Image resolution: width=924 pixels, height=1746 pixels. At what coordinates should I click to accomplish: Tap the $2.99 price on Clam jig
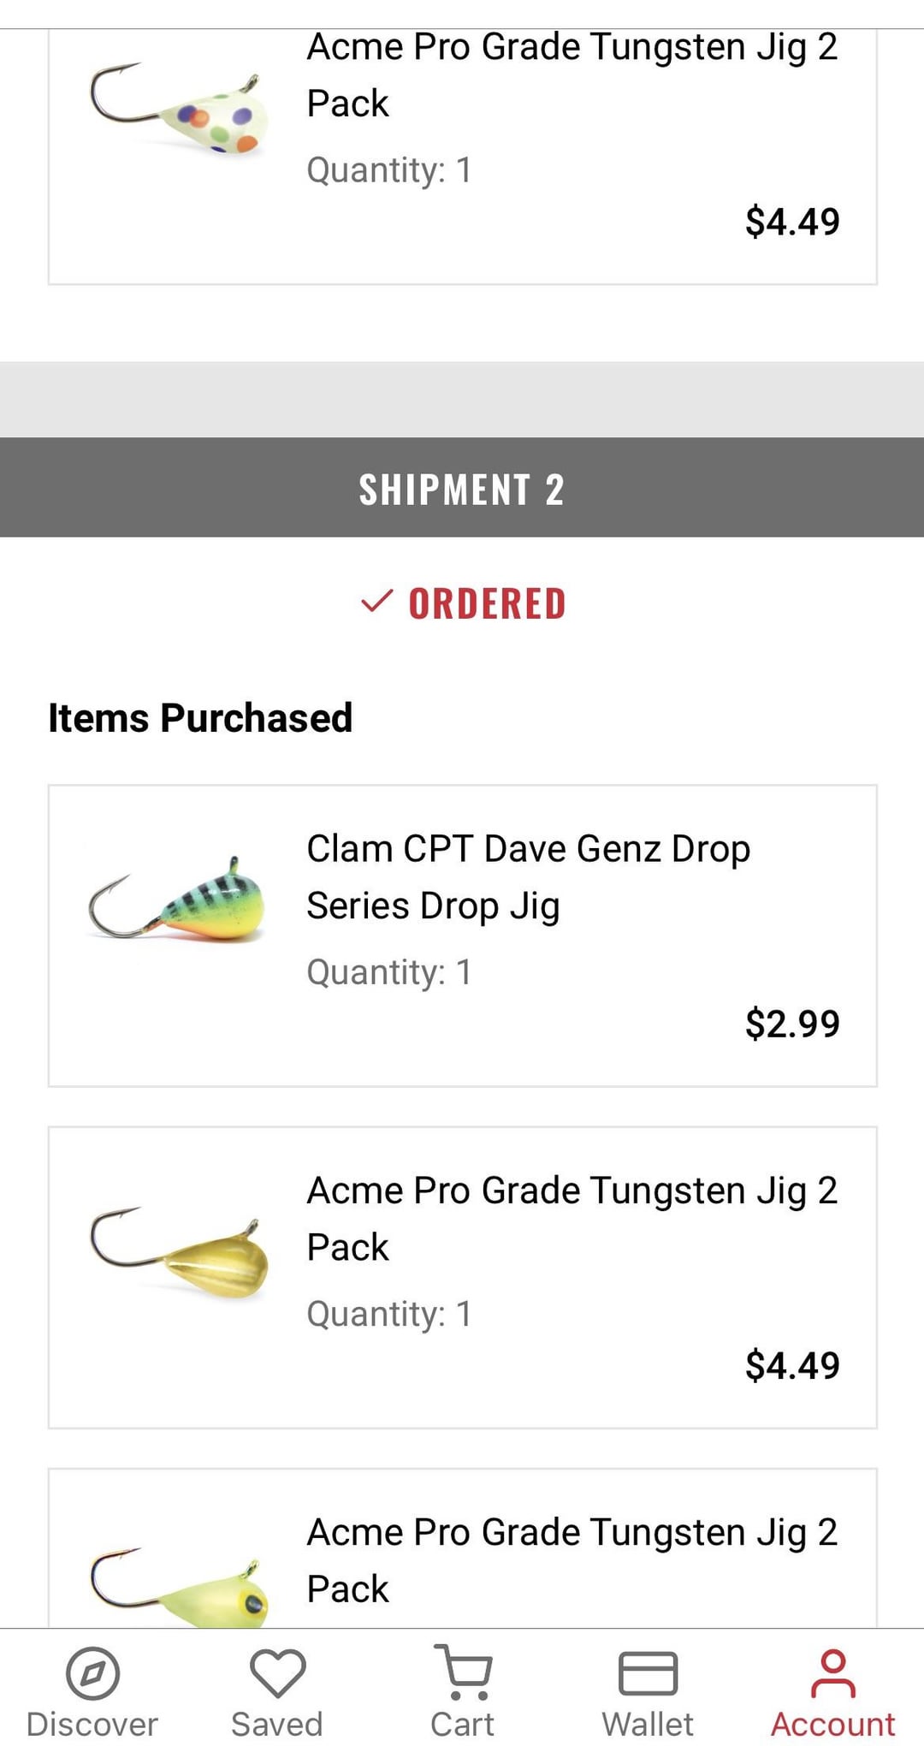(791, 1024)
